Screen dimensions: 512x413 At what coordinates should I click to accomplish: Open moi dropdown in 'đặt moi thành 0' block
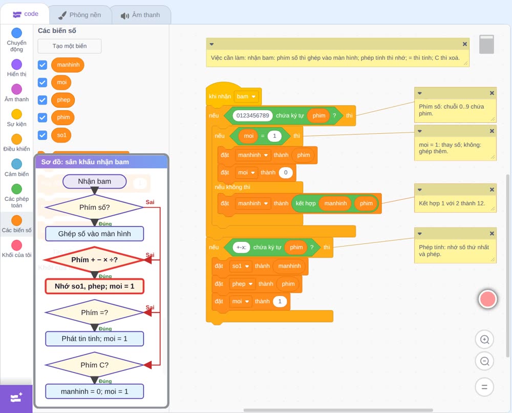pyautogui.click(x=246, y=173)
